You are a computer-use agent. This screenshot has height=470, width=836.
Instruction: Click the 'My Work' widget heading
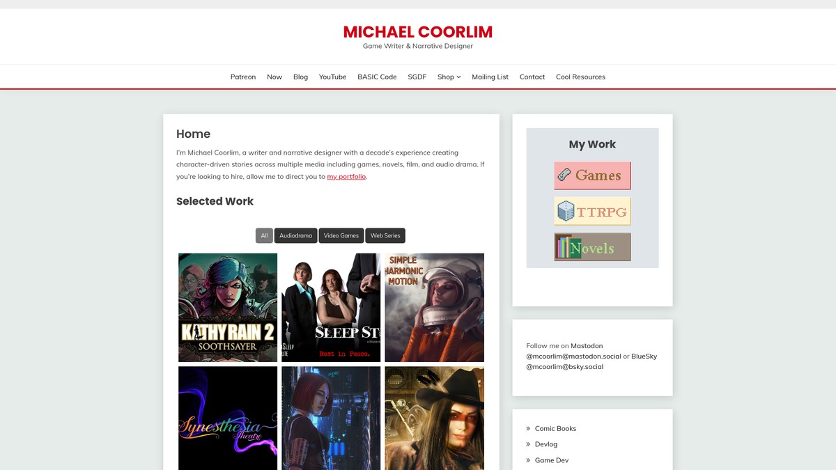[x=592, y=144]
